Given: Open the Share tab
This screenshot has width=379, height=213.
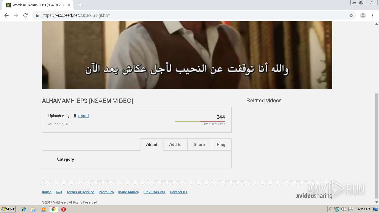Looking at the screenshot, I should (199, 145).
